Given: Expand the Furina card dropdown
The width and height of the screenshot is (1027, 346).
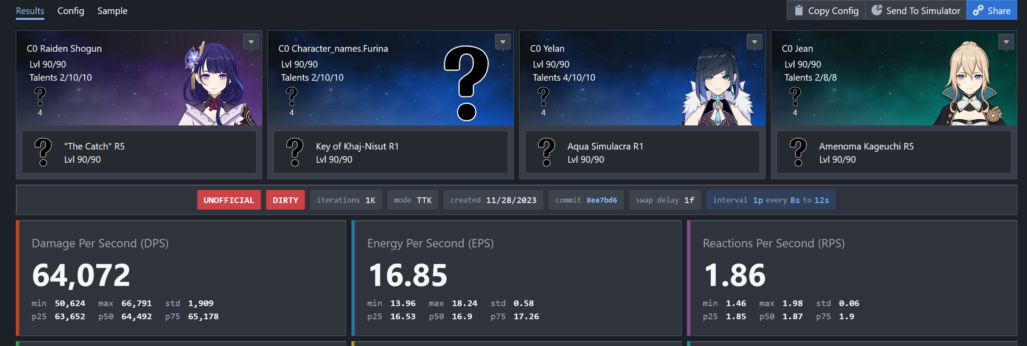Looking at the screenshot, I should [503, 42].
